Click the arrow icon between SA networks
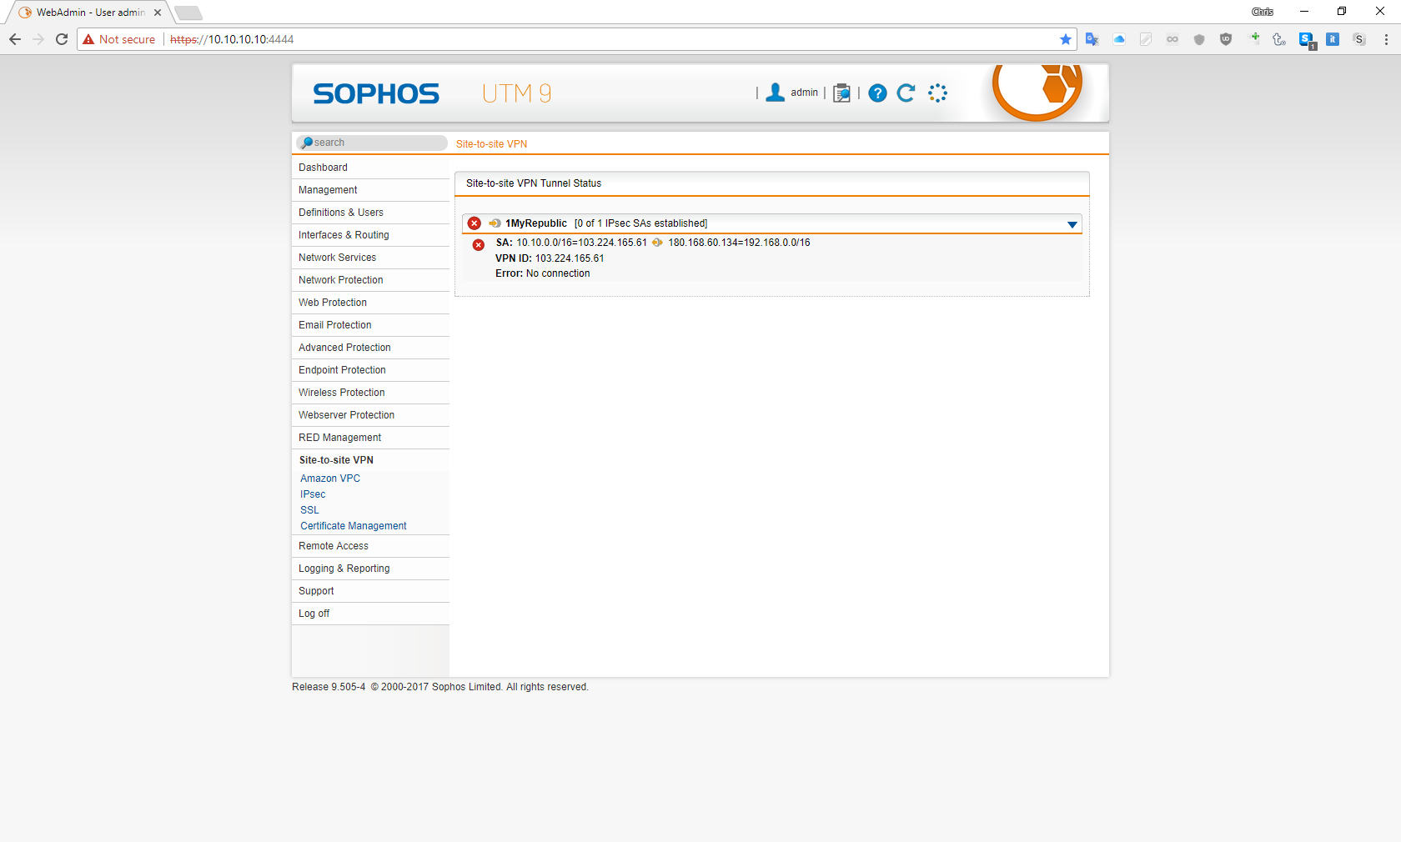 [657, 243]
